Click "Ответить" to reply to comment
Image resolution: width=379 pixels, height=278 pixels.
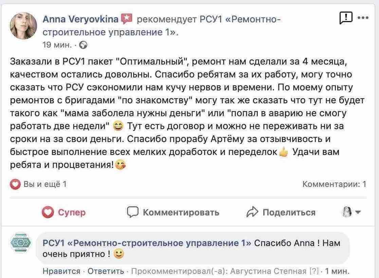106,271
